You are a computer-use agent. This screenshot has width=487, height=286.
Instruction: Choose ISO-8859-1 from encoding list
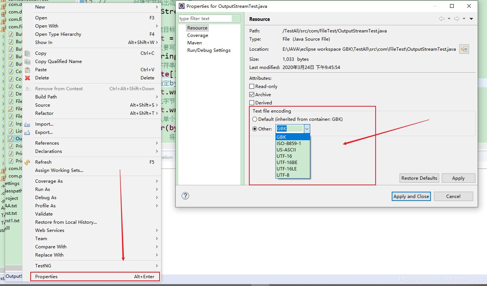pyautogui.click(x=293, y=143)
